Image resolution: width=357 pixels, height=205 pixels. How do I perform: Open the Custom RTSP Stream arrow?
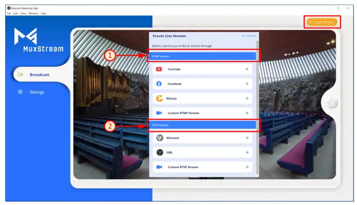(x=247, y=167)
